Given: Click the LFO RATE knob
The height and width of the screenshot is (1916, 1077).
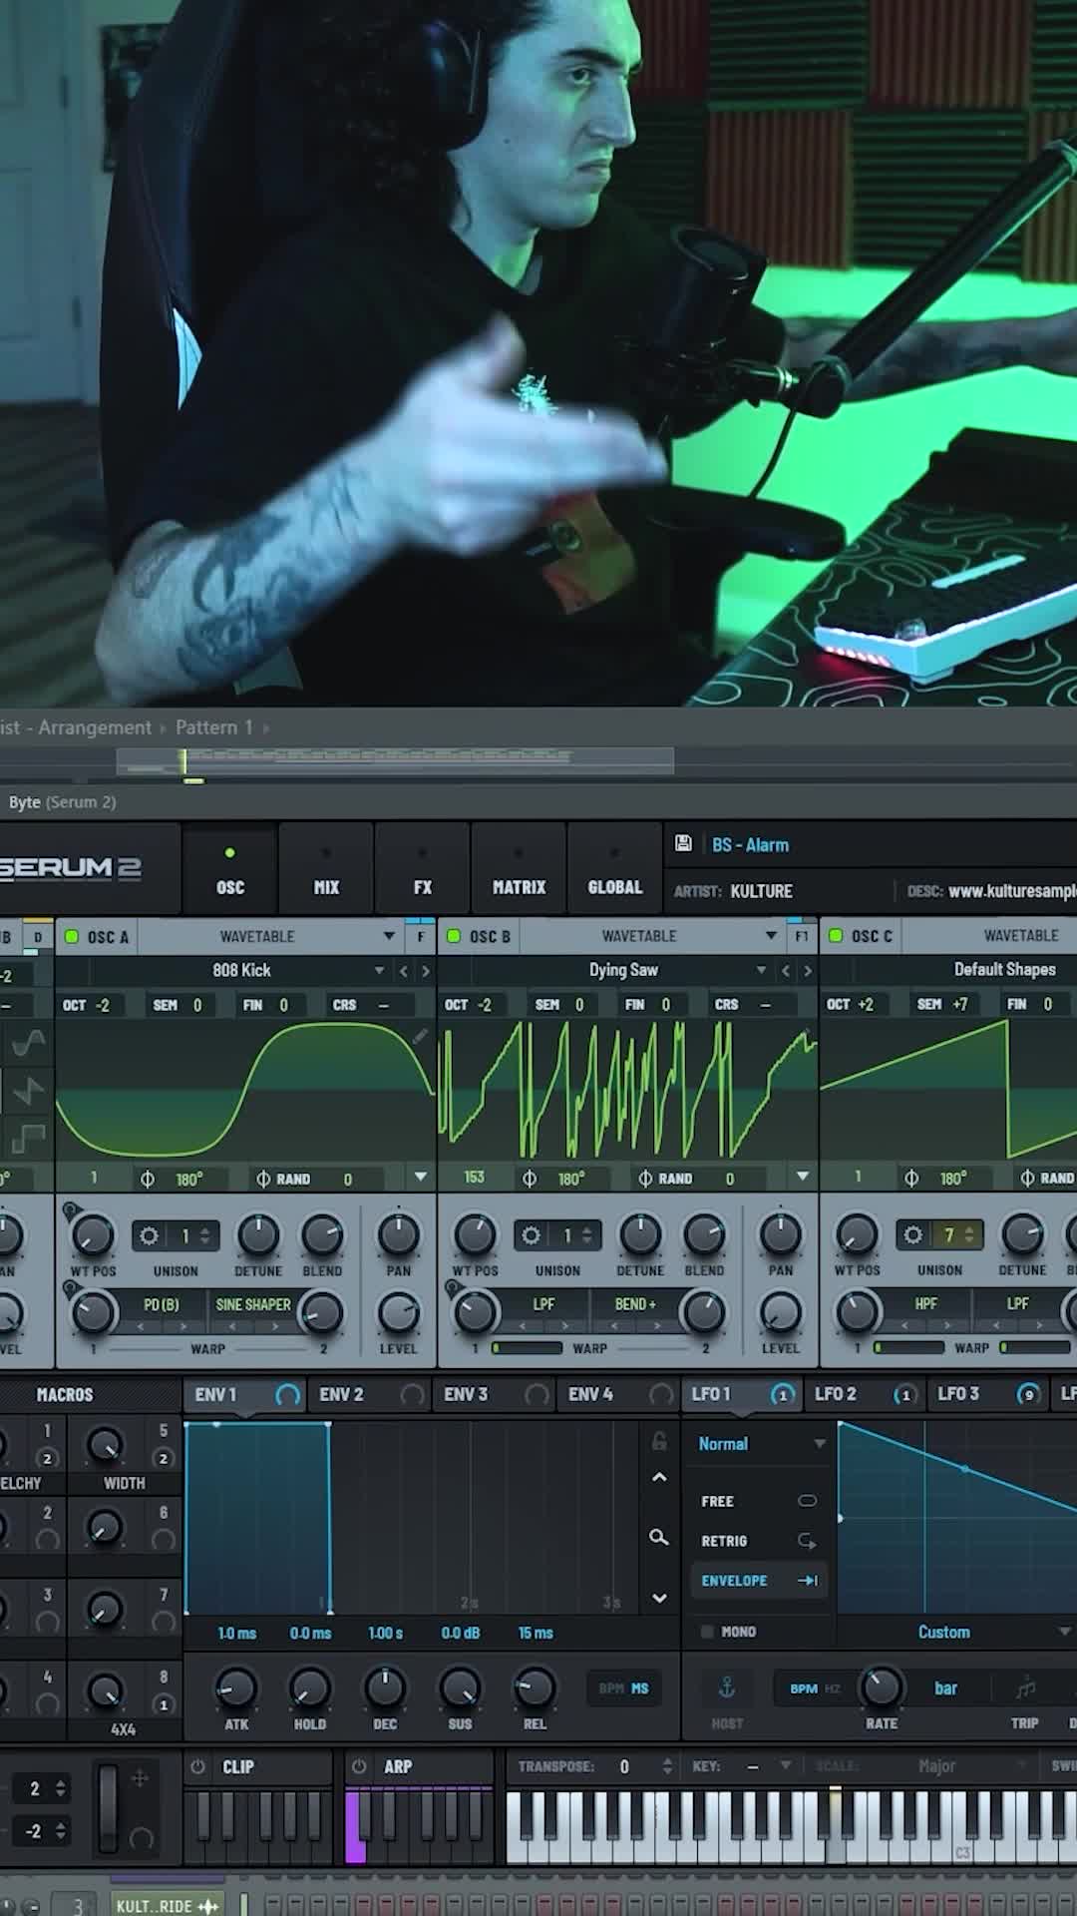Looking at the screenshot, I should pos(882,1686).
